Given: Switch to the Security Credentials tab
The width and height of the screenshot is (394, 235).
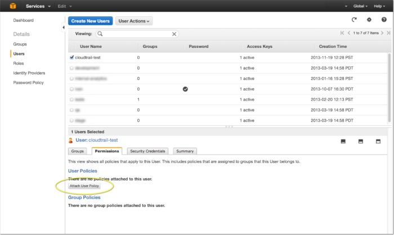Looking at the screenshot, I should [147, 151].
